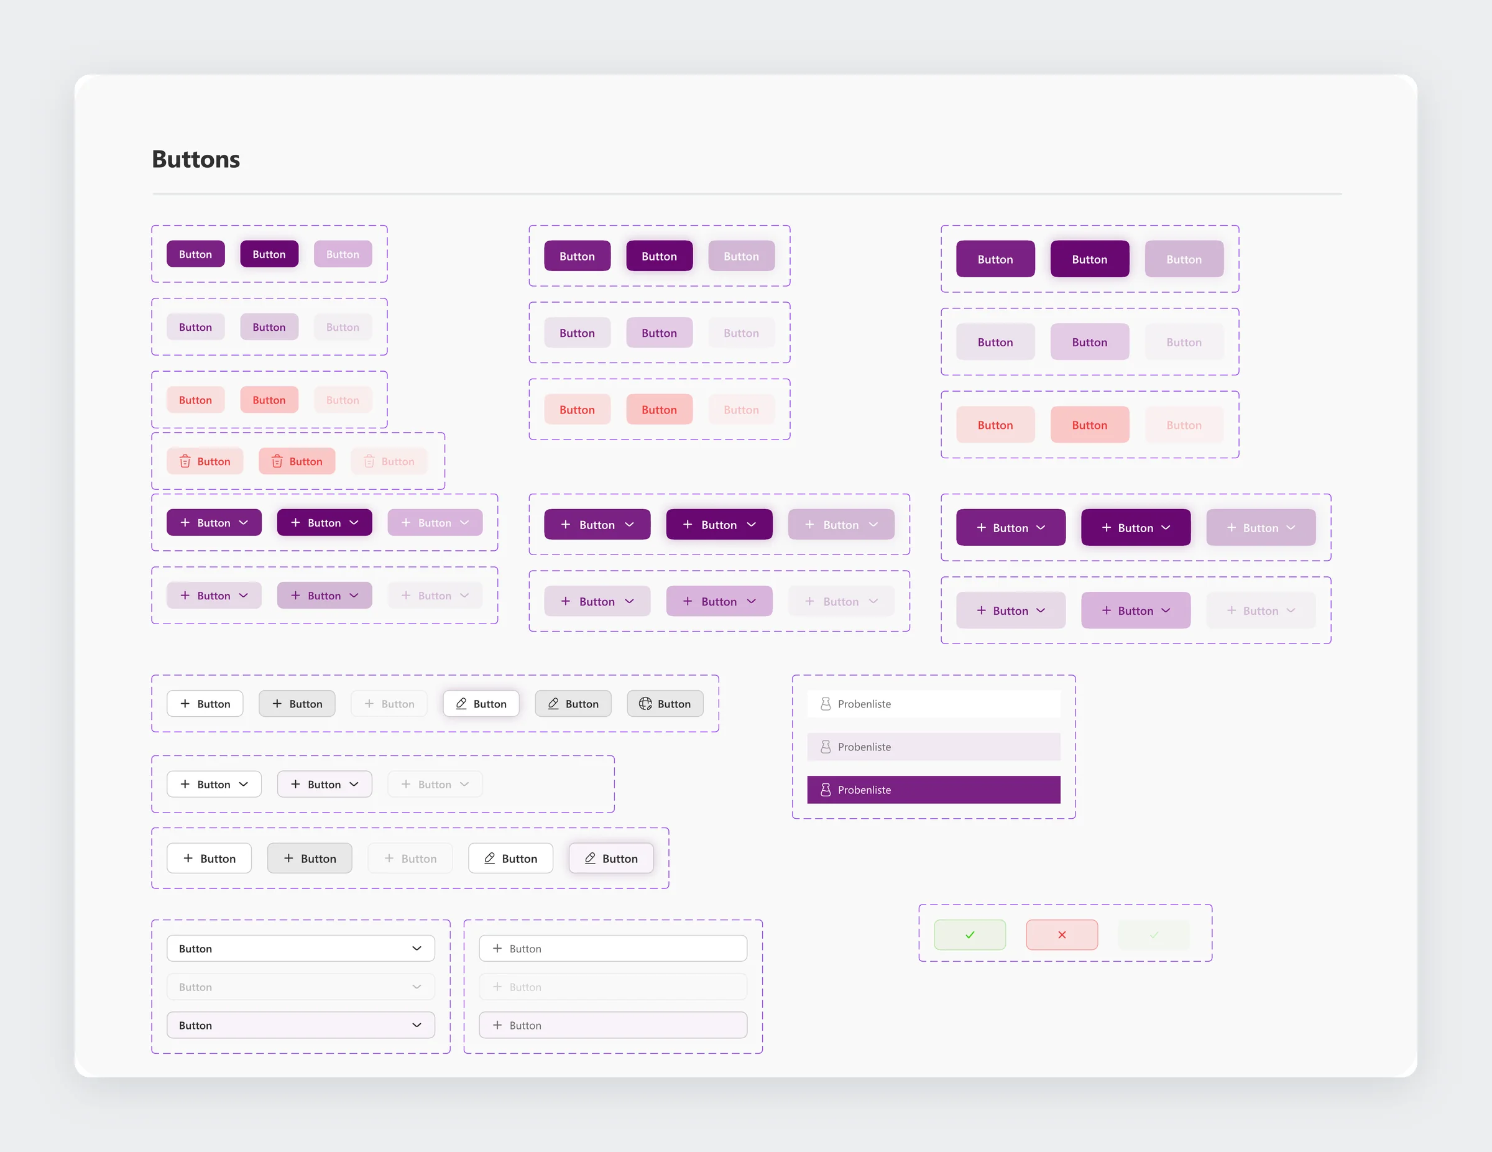Viewport: 1492px width, 1152px height.
Task: Click chevron of the disabled full-width Button dropdown
Action: [417, 987]
